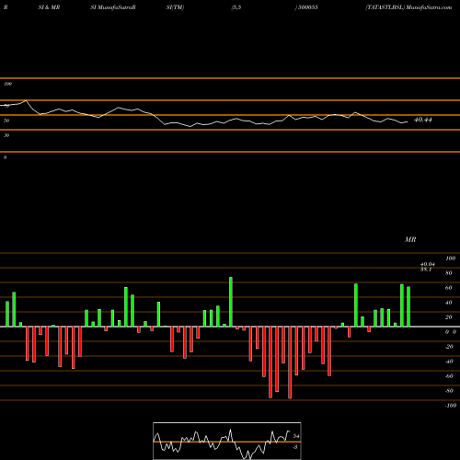The image size is (460, 460).
Task: Click the 'SI(TM)' header label
Action: tap(175, 7)
